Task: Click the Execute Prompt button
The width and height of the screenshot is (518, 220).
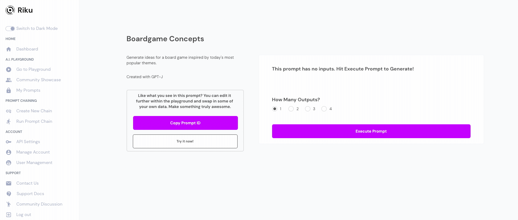Action: 371,131
